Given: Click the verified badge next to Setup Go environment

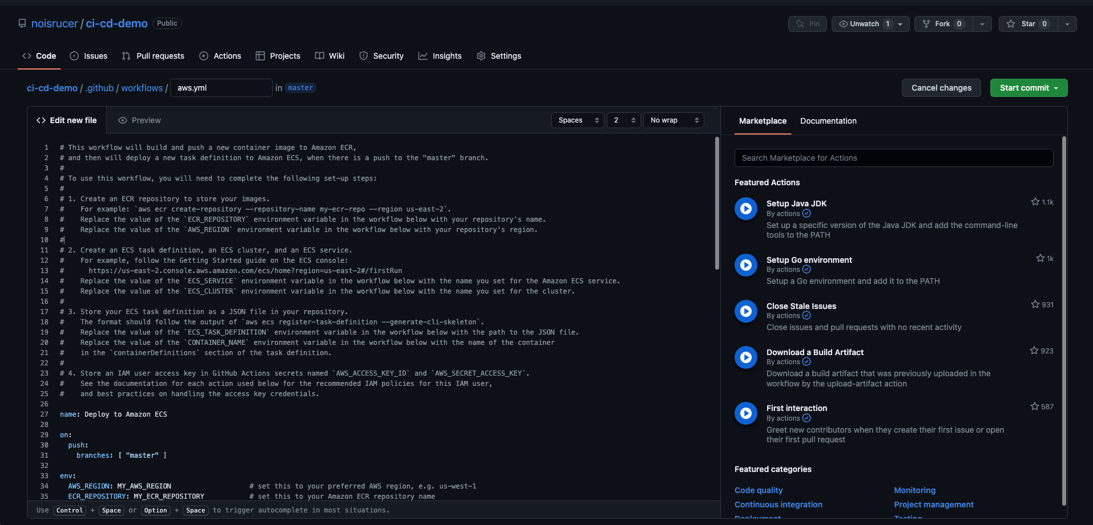Looking at the screenshot, I should tap(806, 269).
